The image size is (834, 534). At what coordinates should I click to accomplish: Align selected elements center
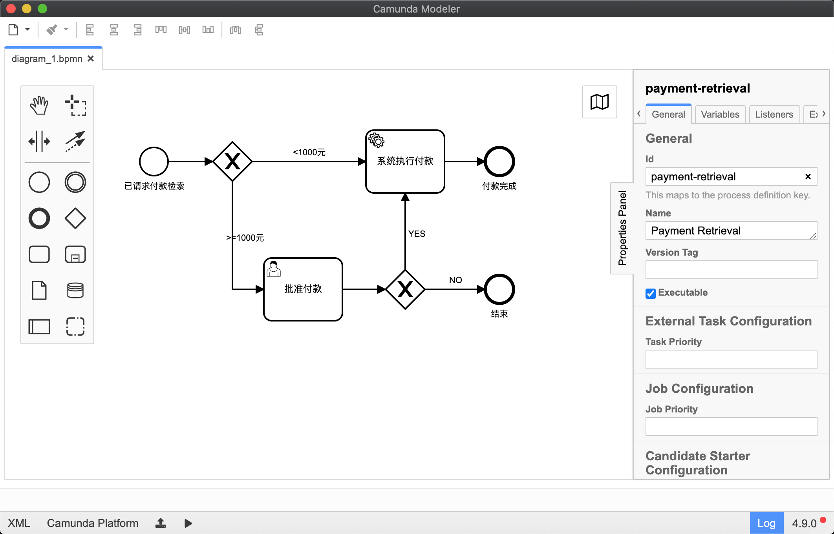(x=114, y=30)
